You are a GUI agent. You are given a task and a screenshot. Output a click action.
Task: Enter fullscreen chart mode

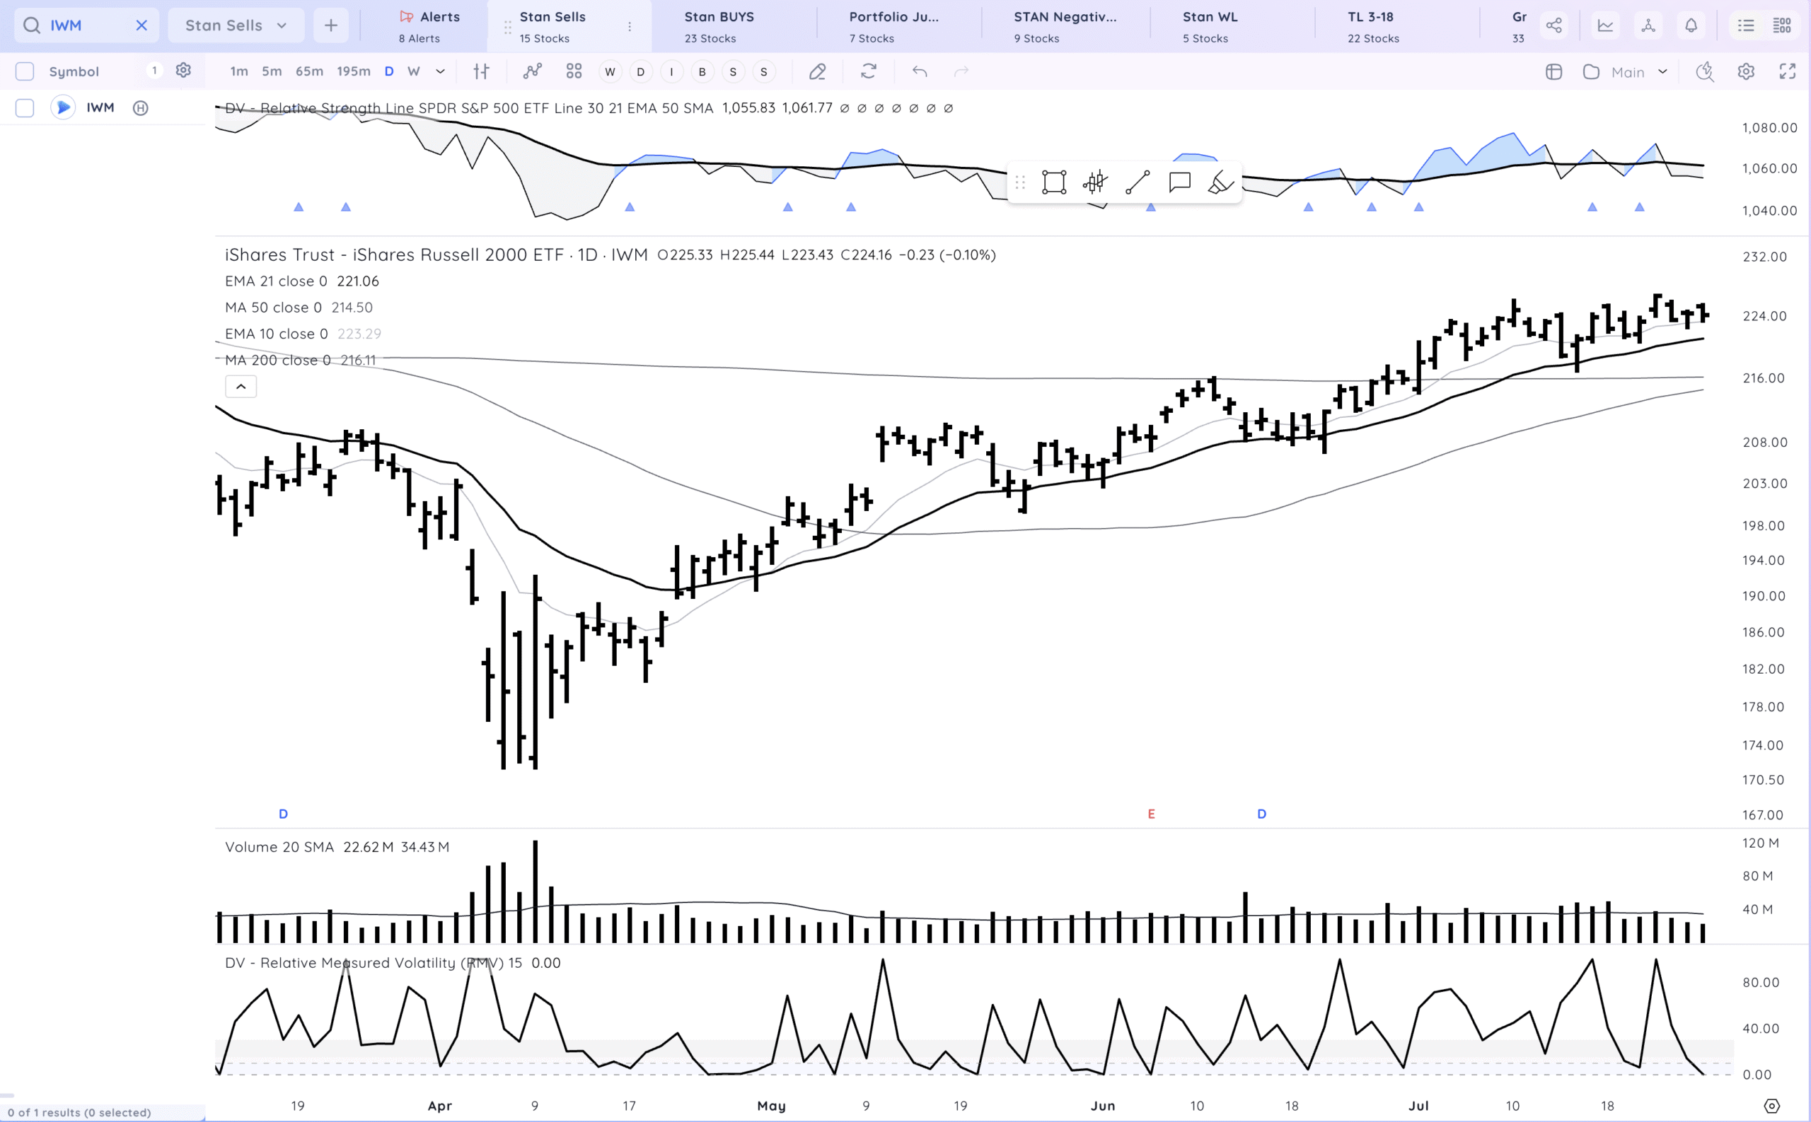tap(1787, 71)
